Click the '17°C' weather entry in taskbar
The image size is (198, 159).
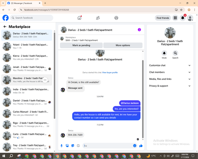(x=151, y=156)
